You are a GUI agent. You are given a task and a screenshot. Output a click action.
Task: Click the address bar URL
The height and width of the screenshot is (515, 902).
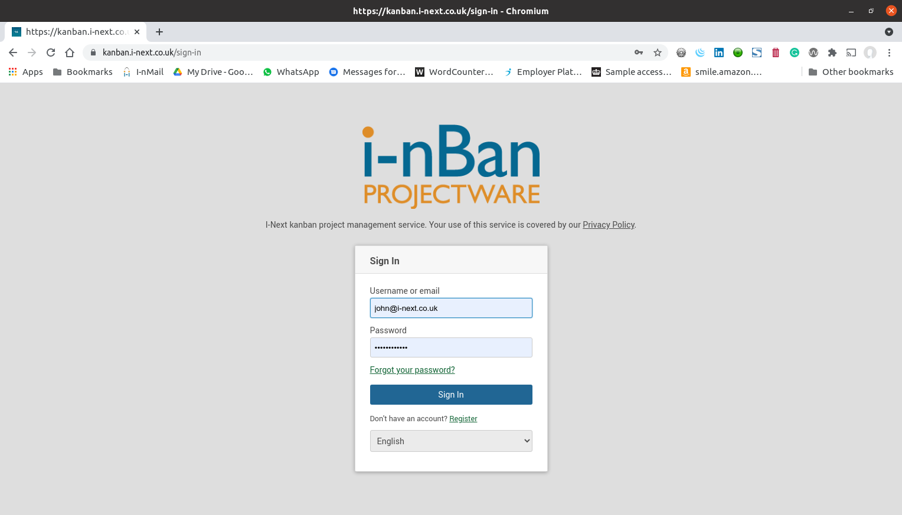152,53
